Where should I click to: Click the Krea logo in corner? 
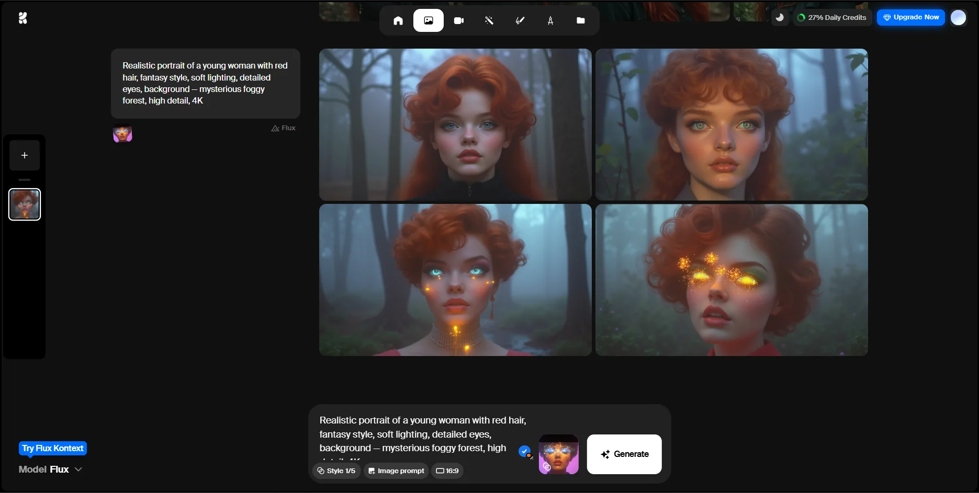click(22, 18)
